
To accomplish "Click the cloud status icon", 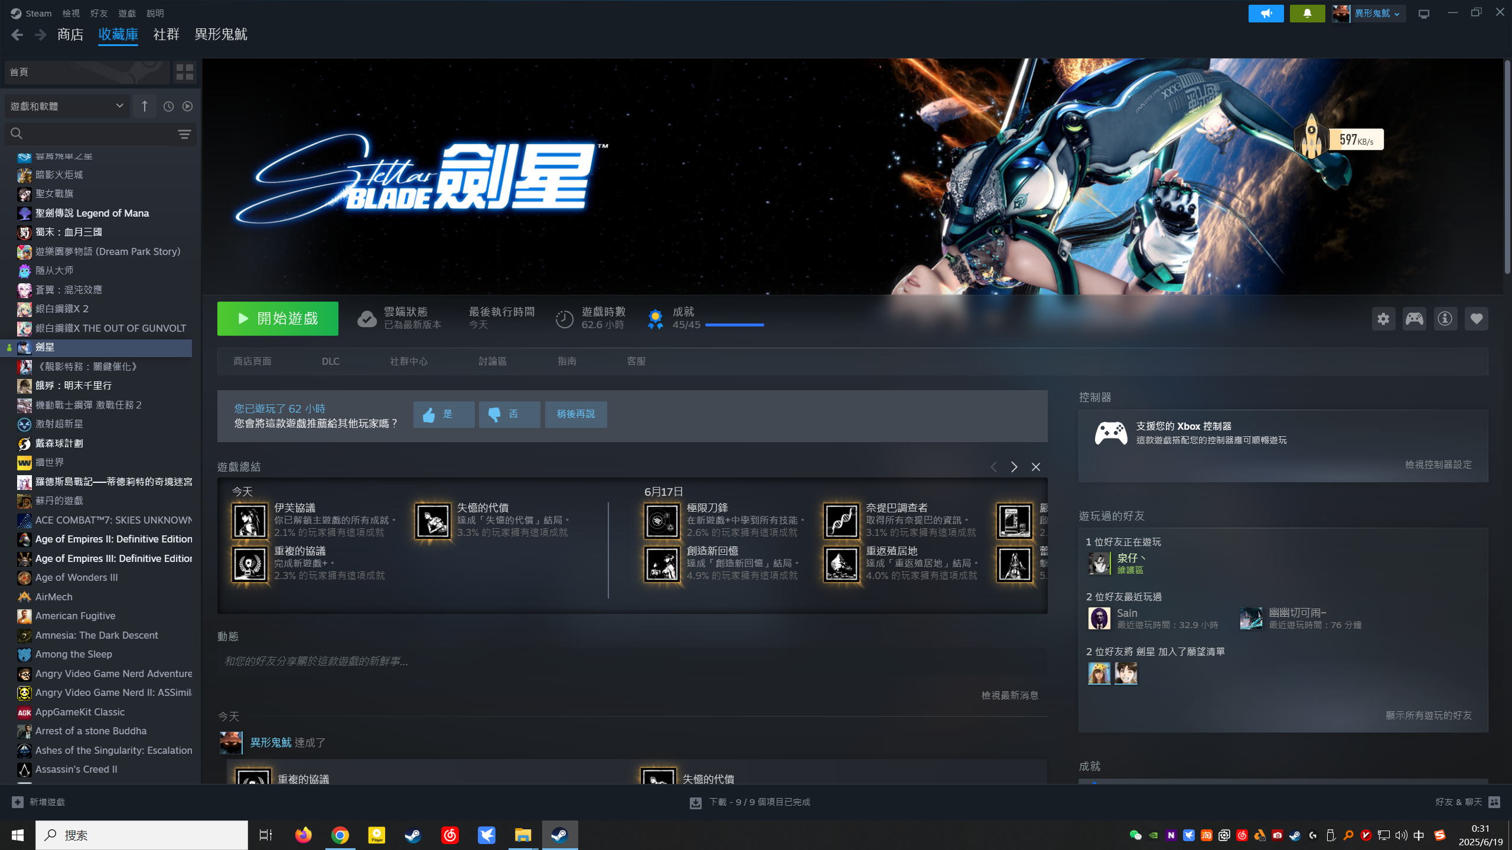I will coord(367,319).
